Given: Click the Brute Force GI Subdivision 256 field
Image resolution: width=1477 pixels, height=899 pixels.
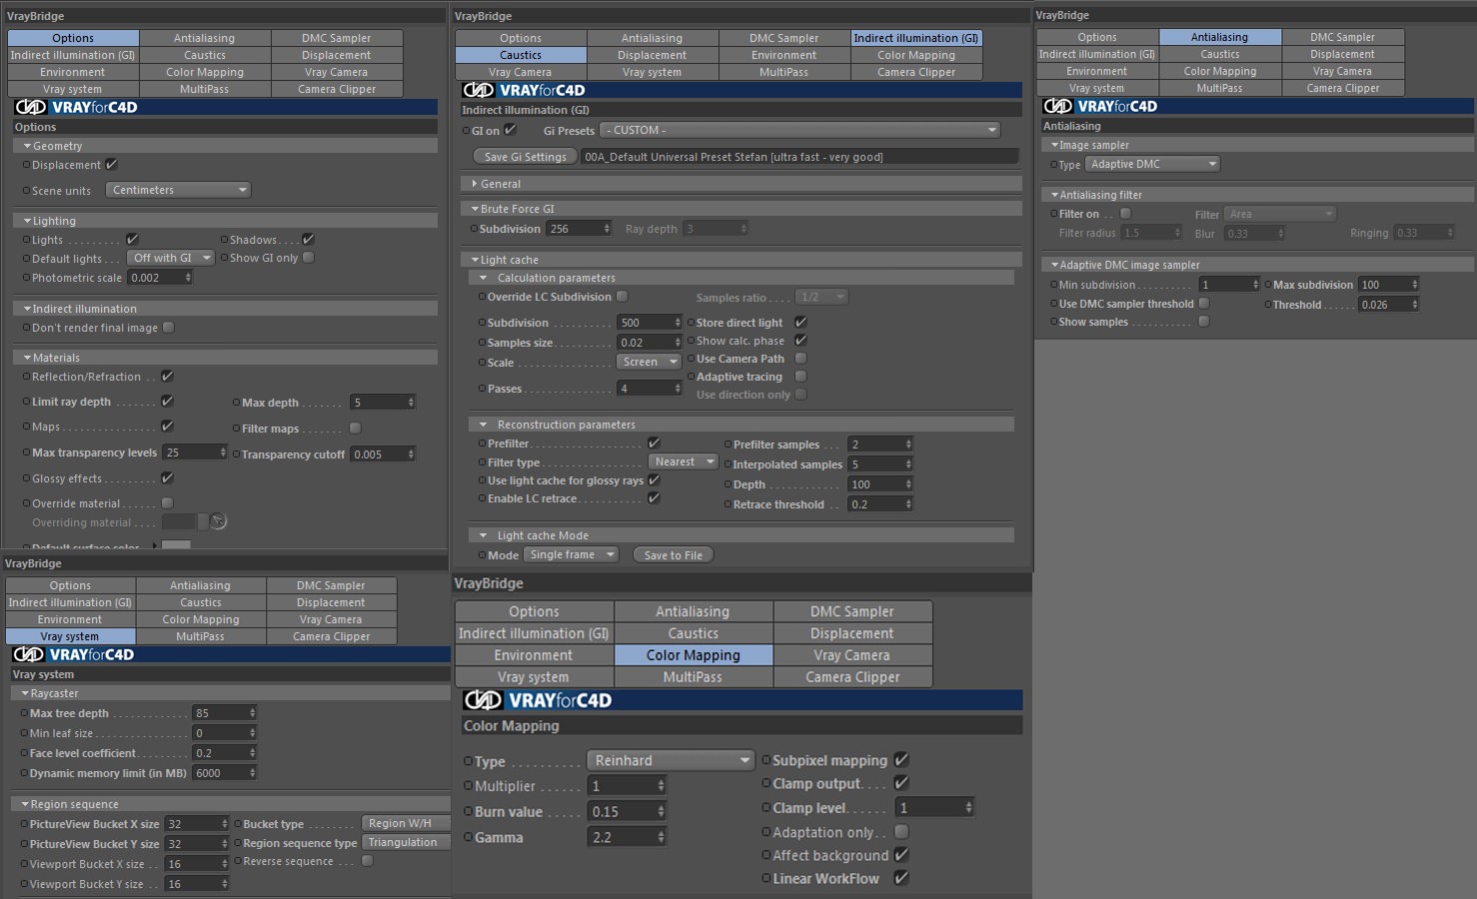Looking at the screenshot, I should coord(574,229).
